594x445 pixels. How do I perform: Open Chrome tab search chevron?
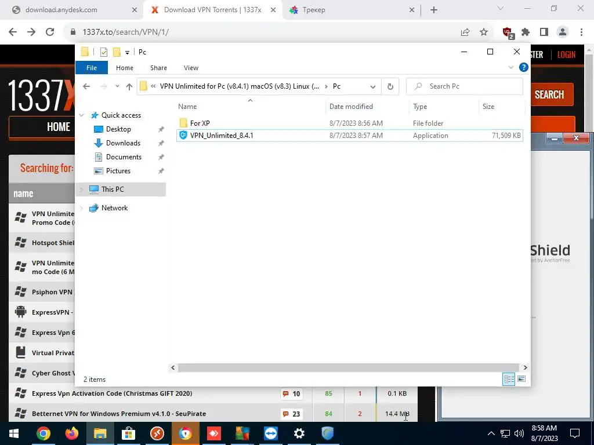(501, 8)
